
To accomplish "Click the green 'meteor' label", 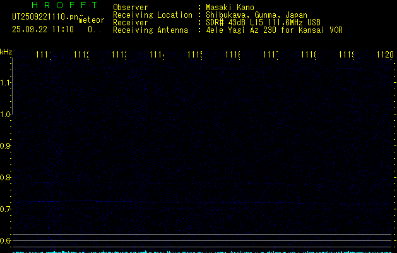I will 92,20.
